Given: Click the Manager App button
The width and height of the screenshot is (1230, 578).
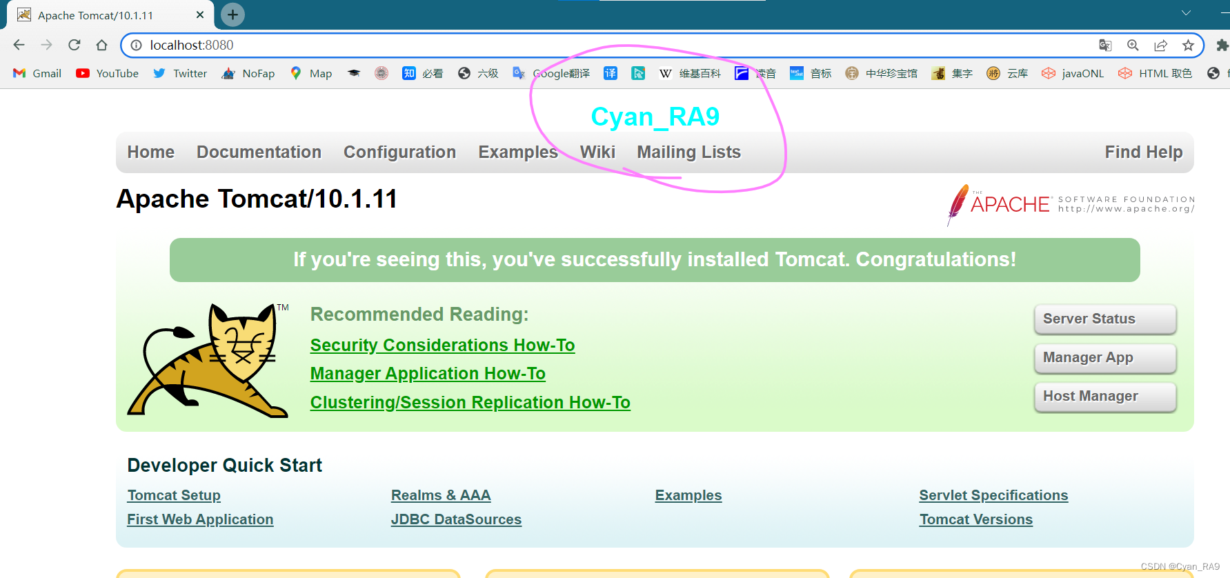Looking at the screenshot, I should pos(1105,358).
